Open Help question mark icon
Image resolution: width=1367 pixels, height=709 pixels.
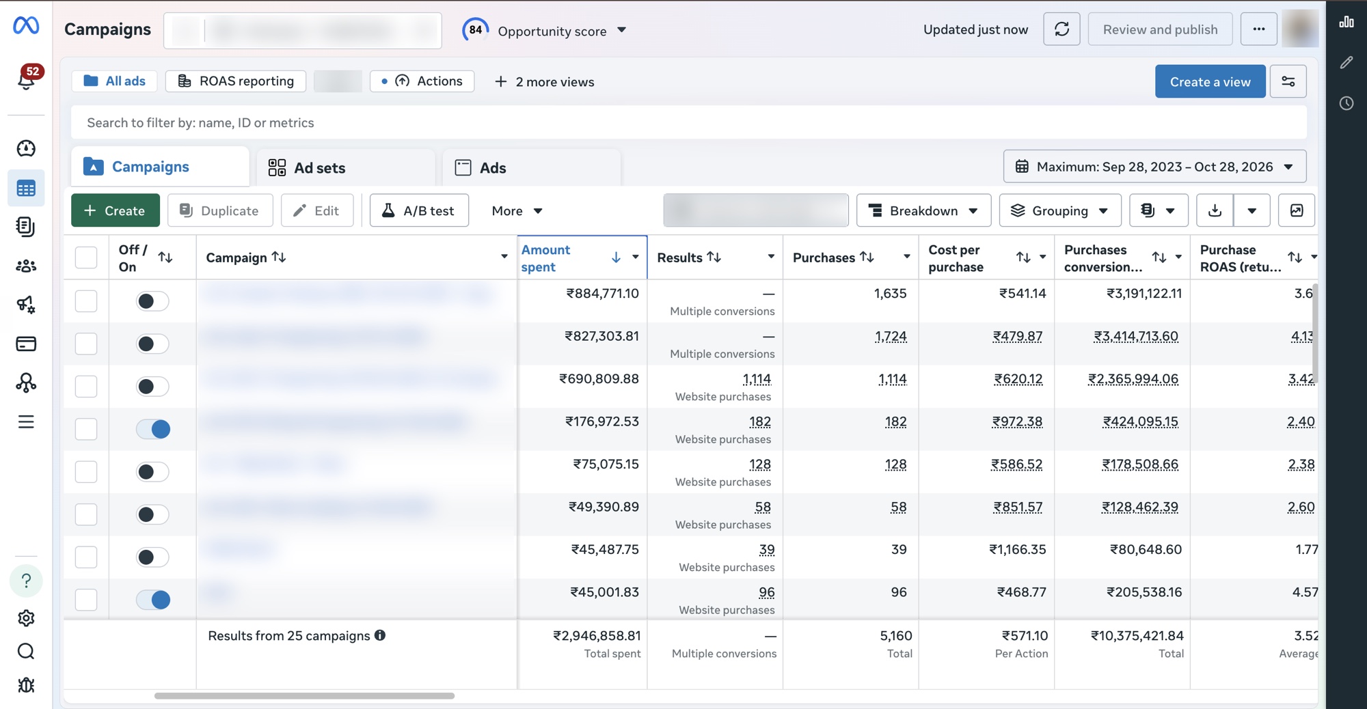coord(26,581)
